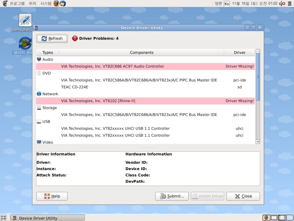Click the device utility tray icon
Screen dimensions: 294x221
pyautogui.click(x=290, y=3)
